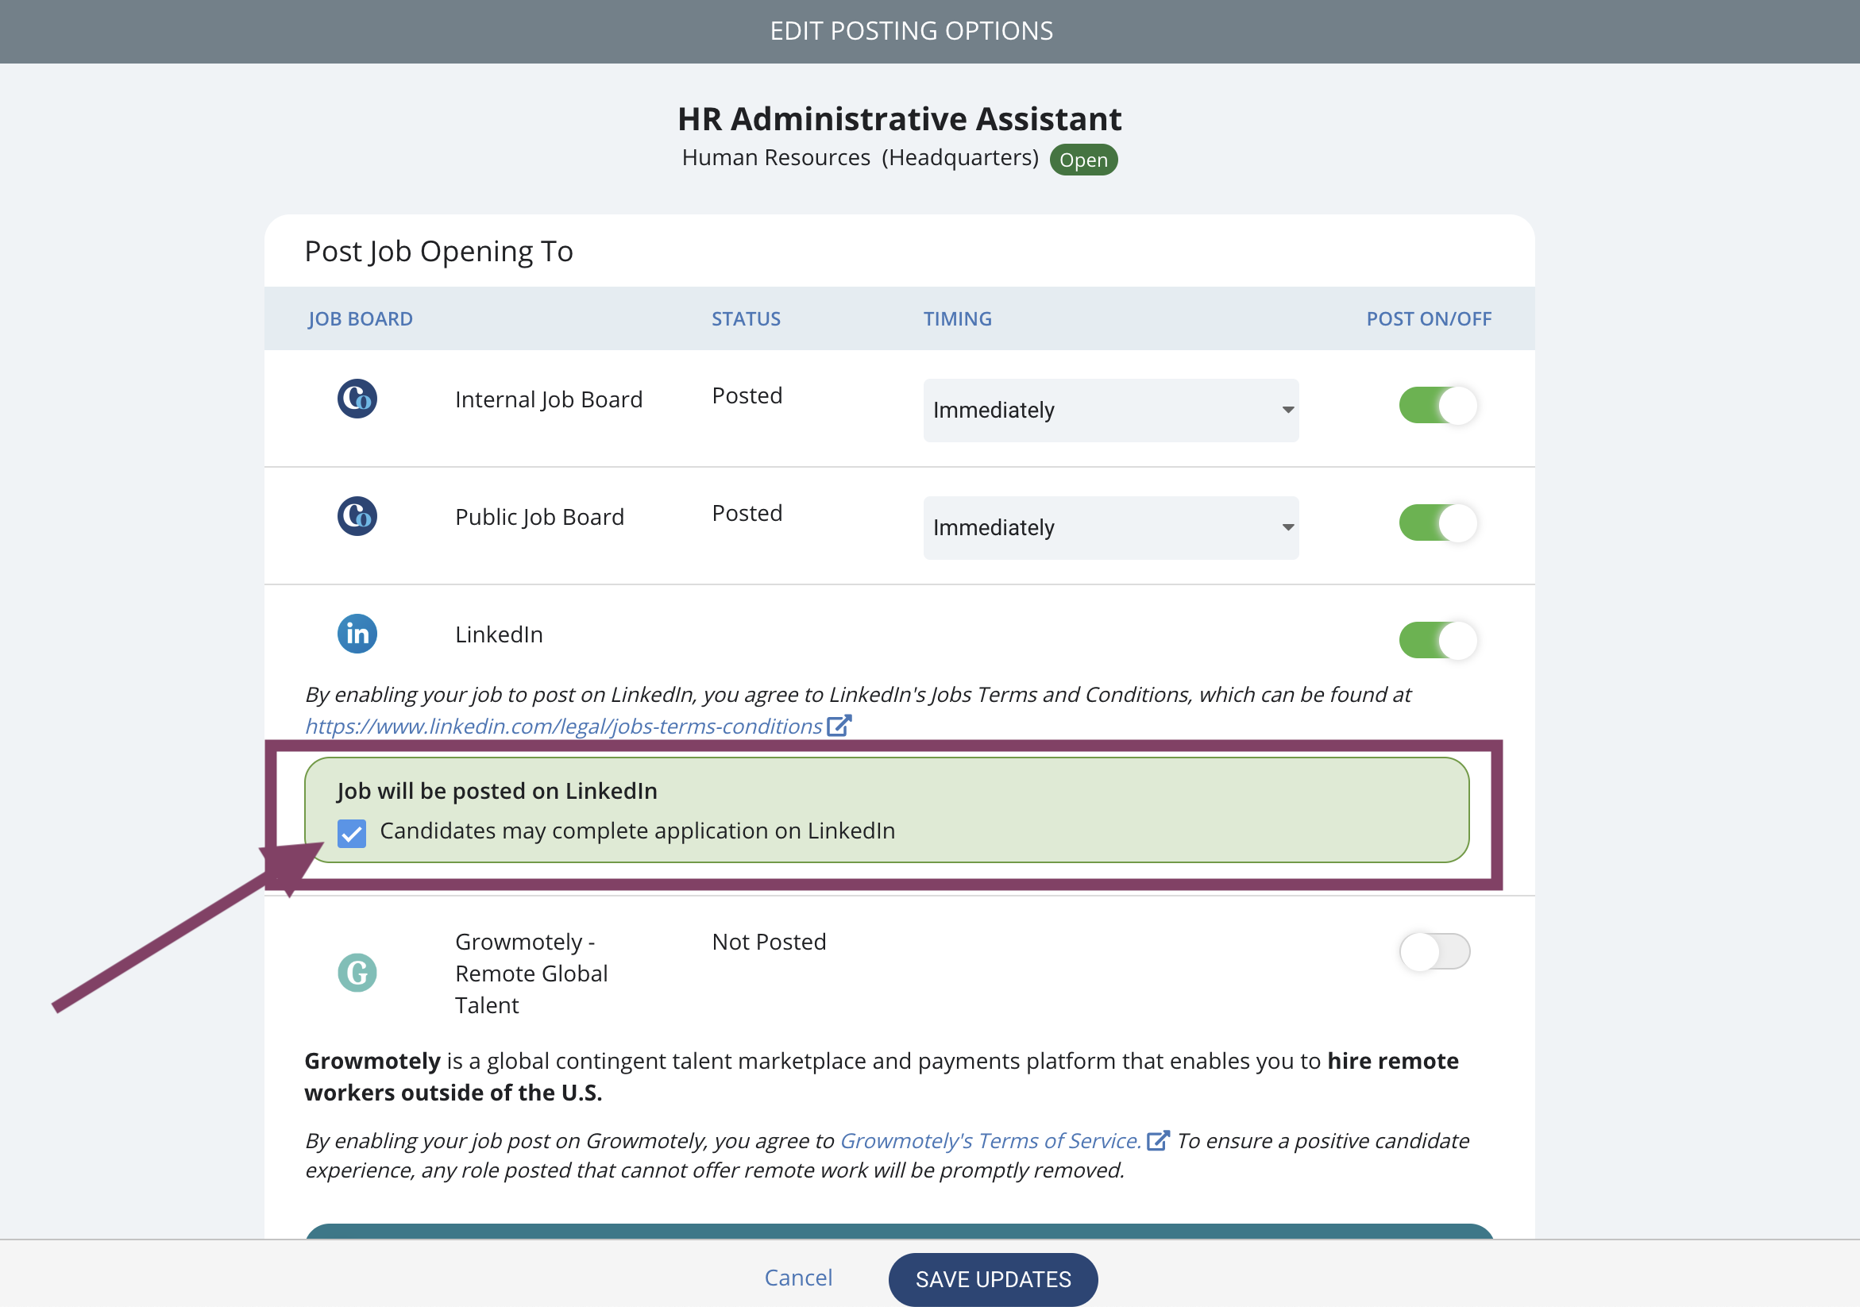
Task: Click the Public Job Board logo icon
Action: (357, 516)
